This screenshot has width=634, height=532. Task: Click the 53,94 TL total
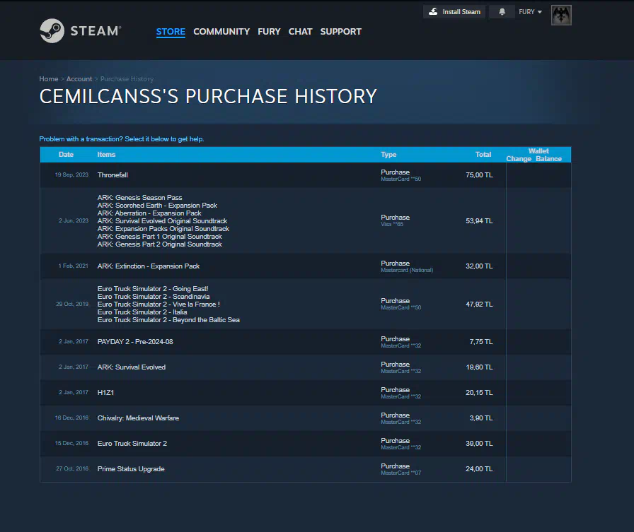[479, 221]
